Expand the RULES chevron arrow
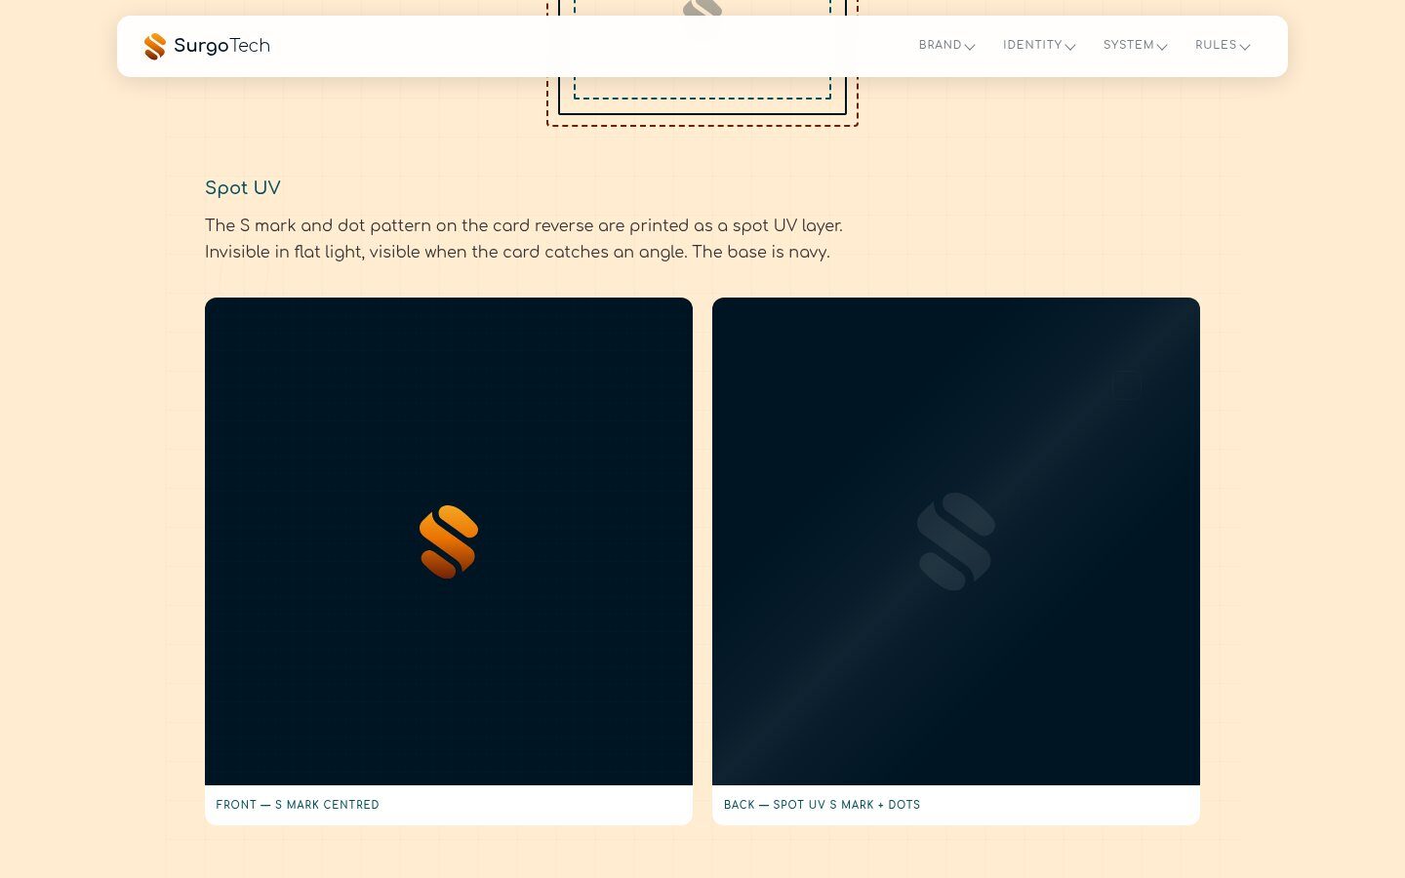This screenshot has width=1405, height=878. tap(1245, 47)
